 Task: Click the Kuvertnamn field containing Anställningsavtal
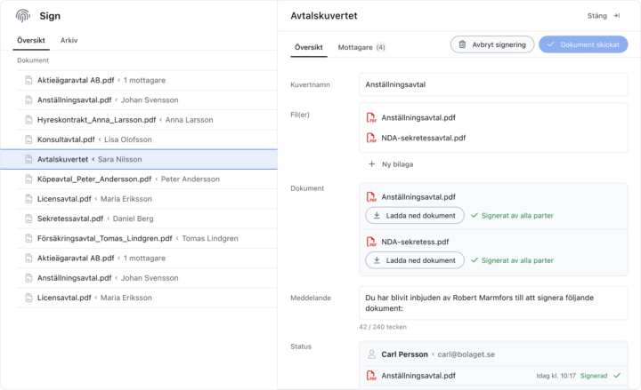(x=493, y=84)
